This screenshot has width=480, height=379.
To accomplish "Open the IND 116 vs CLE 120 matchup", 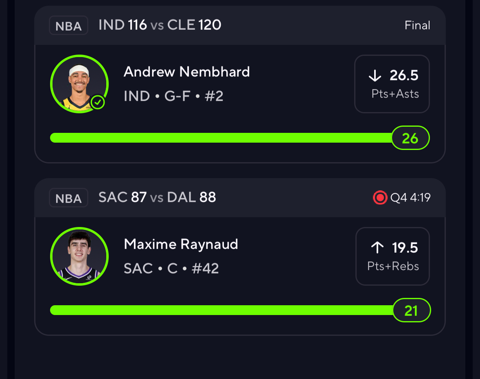I will (160, 25).
